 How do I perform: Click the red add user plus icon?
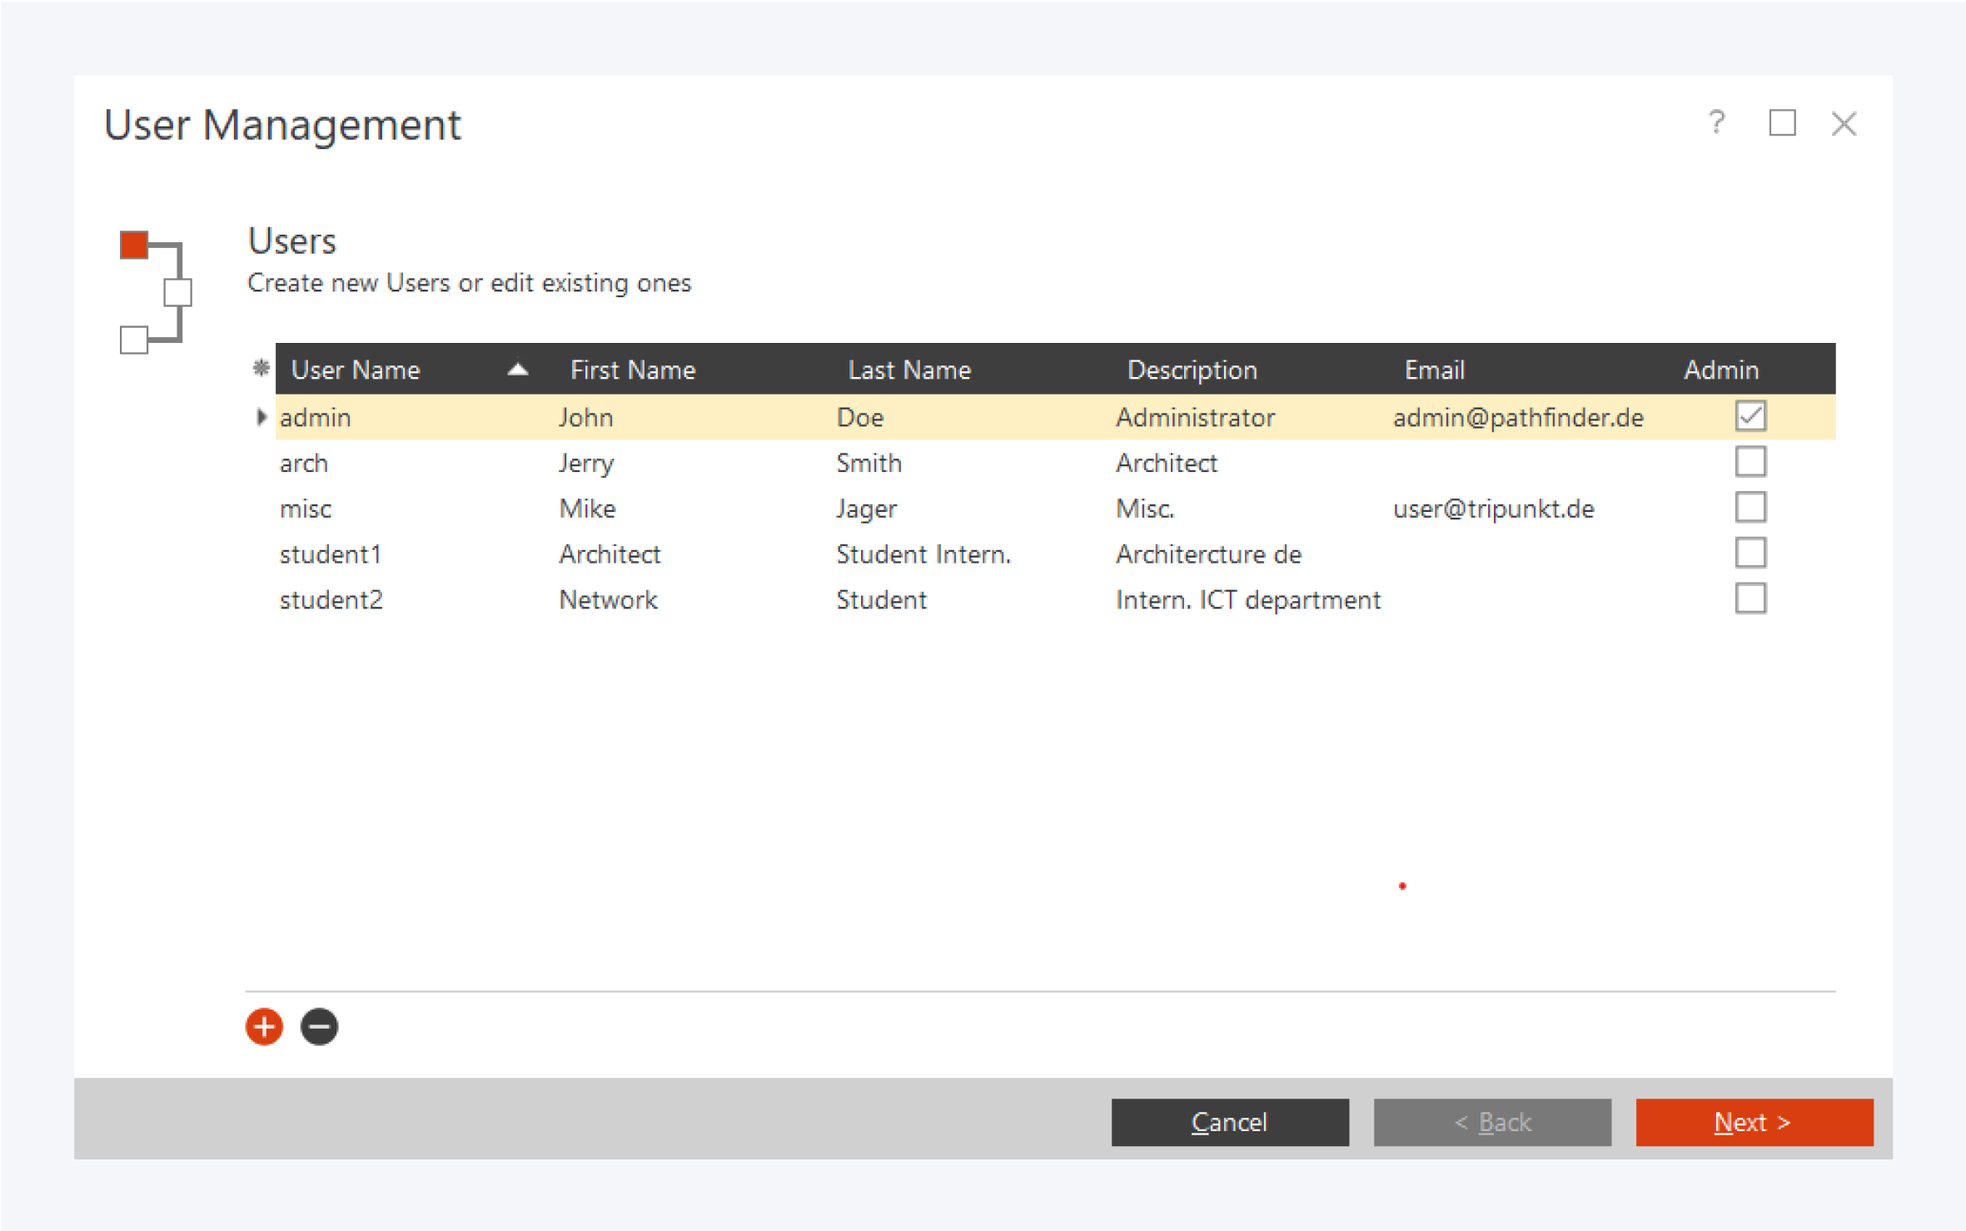[x=264, y=1026]
